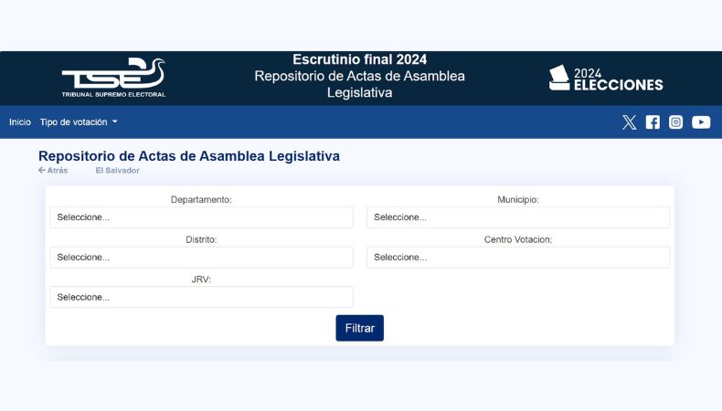Click the TSE Tribunal Supremo Electoral logo

point(113,78)
